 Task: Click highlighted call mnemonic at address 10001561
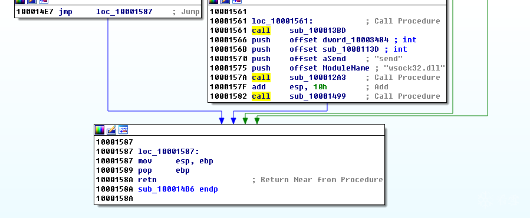[261, 31]
